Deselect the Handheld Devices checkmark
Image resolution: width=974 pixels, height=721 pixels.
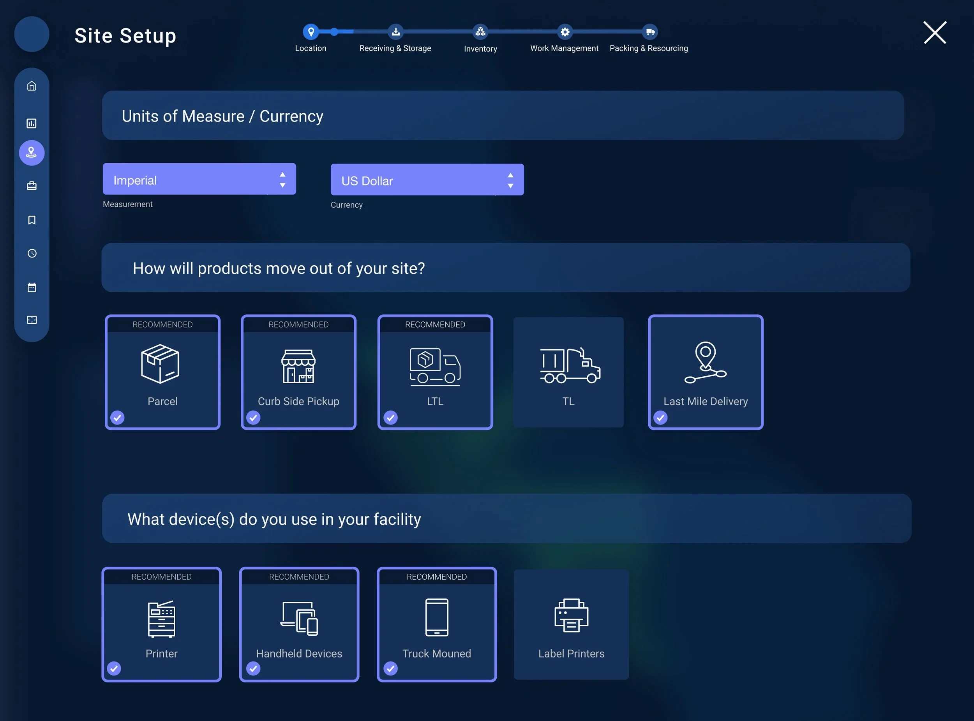tap(254, 668)
